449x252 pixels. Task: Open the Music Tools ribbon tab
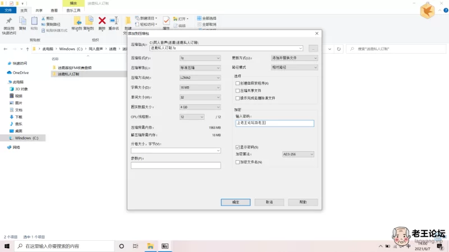(x=74, y=10)
